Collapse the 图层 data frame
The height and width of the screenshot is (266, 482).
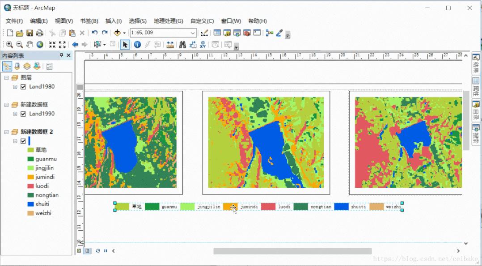point(6,77)
